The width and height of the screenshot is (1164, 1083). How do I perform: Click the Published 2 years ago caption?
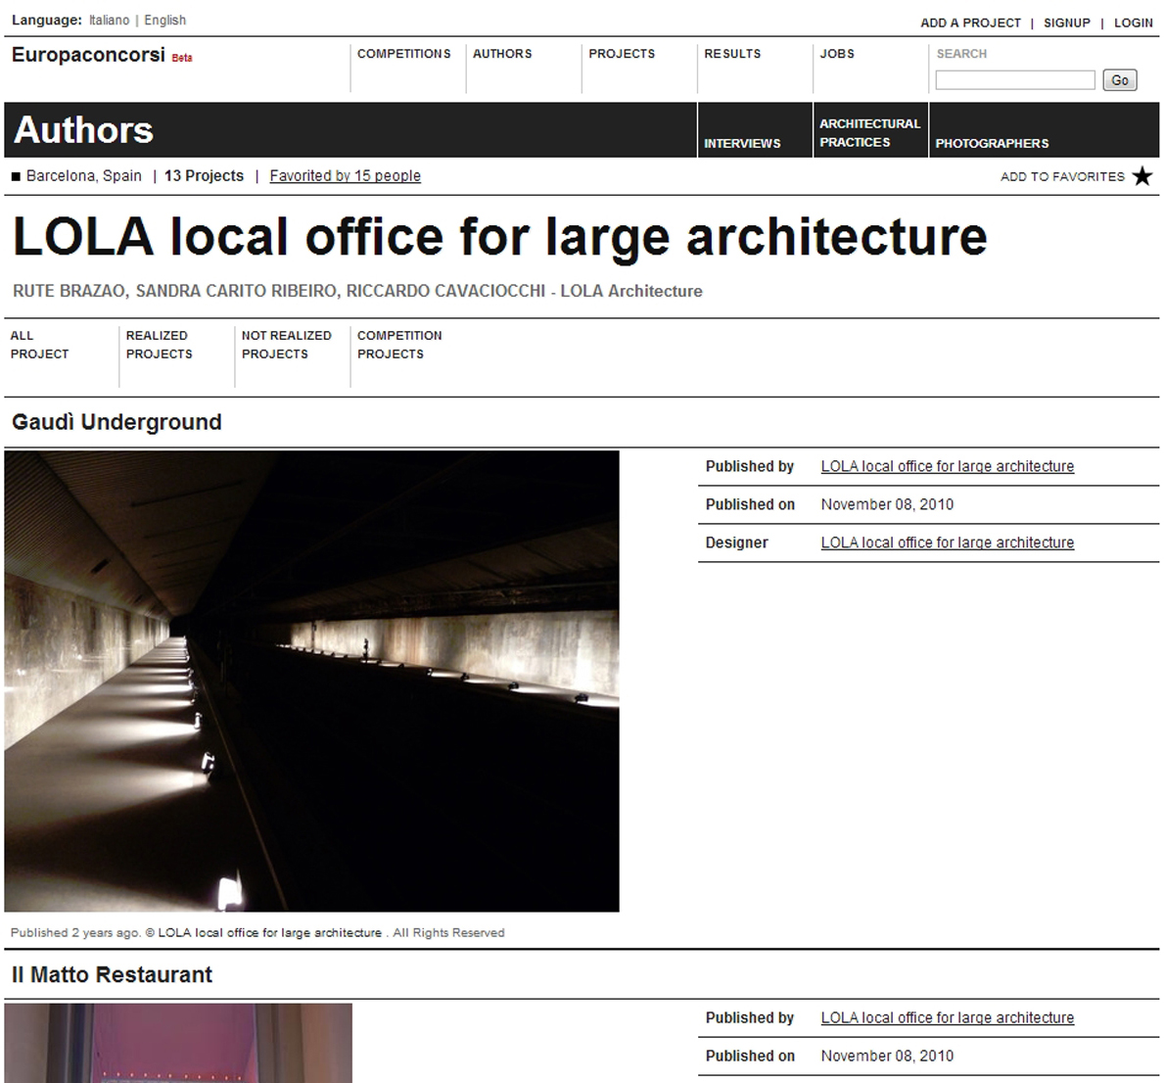257,932
